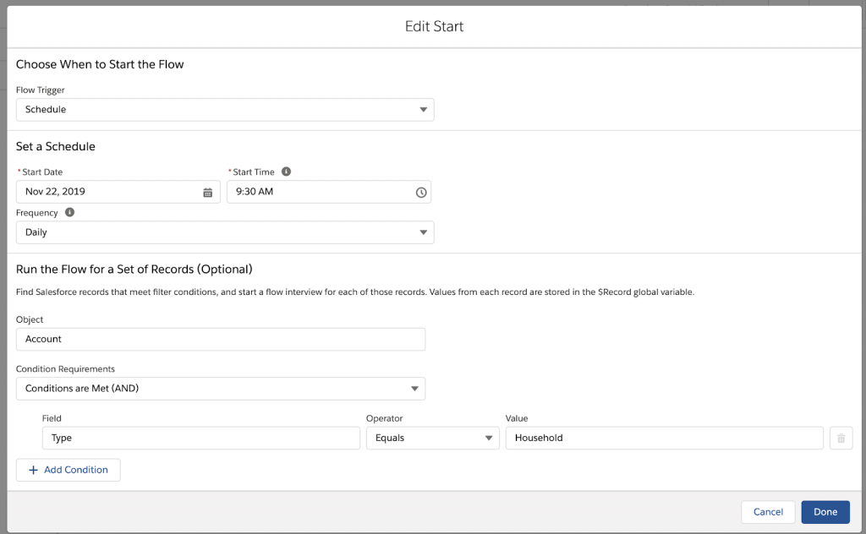The height and width of the screenshot is (534, 866).
Task: Click the Condition Requirements chevron arrow
Action: click(x=414, y=389)
